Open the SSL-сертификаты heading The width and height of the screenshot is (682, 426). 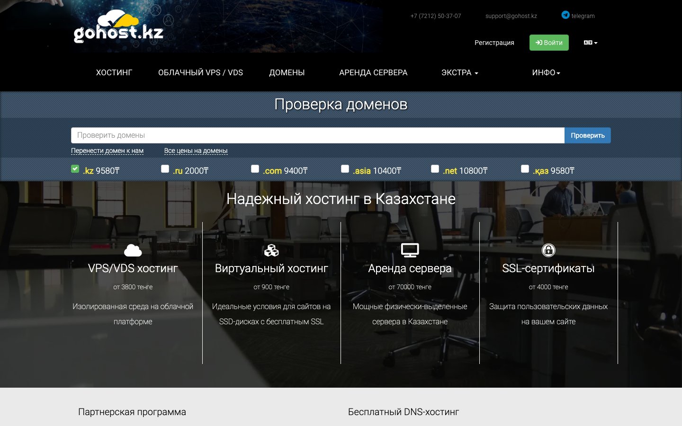pos(548,268)
